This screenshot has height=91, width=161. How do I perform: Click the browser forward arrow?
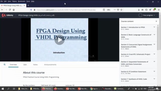pos(6,10)
